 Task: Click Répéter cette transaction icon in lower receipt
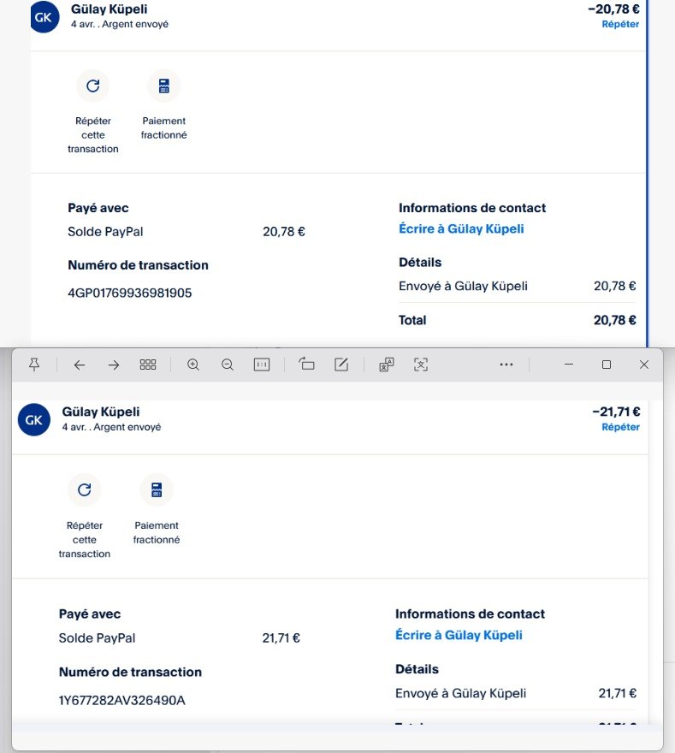pyautogui.click(x=84, y=489)
